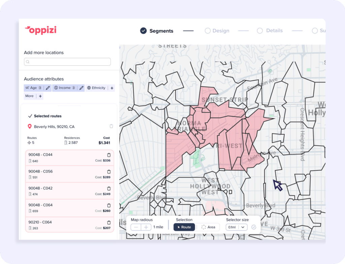The image size is (345, 264).
Task: Delete route 90048 - C044
Action: (109, 155)
